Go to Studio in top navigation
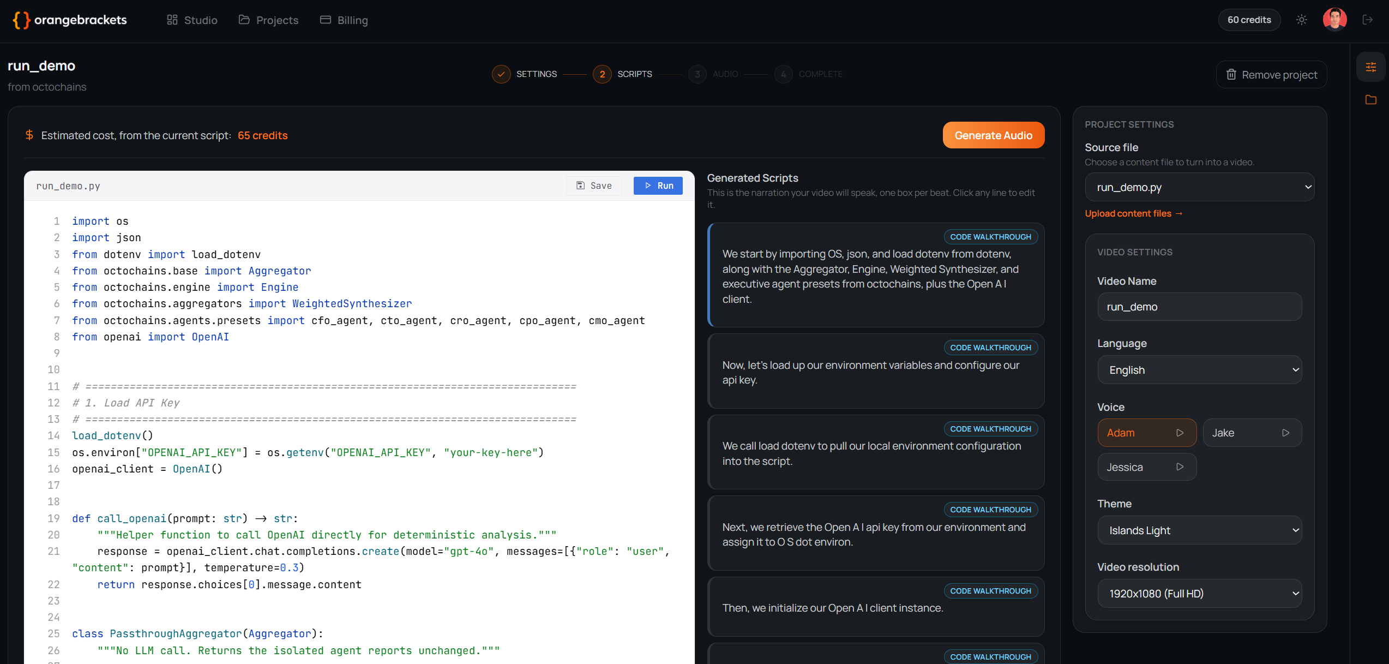The width and height of the screenshot is (1389, 664). click(192, 20)
